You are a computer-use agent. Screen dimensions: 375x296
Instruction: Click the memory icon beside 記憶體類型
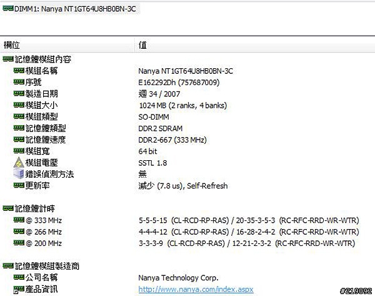19,128
